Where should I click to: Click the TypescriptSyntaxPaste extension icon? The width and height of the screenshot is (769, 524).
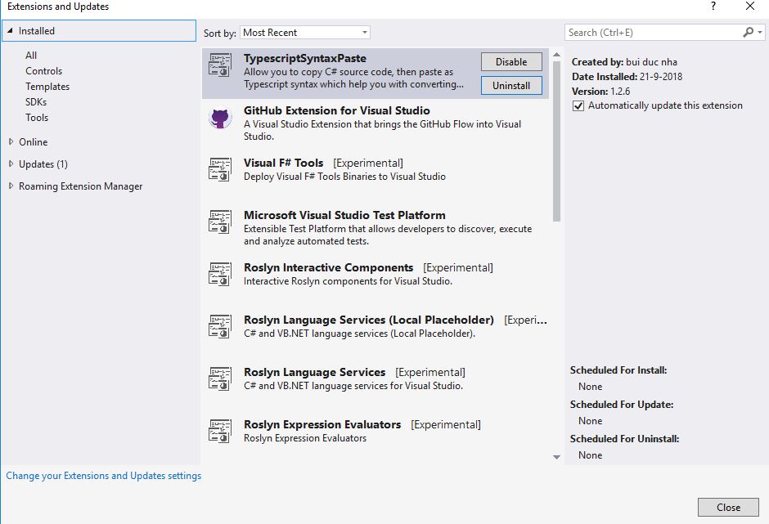(220, 65)
